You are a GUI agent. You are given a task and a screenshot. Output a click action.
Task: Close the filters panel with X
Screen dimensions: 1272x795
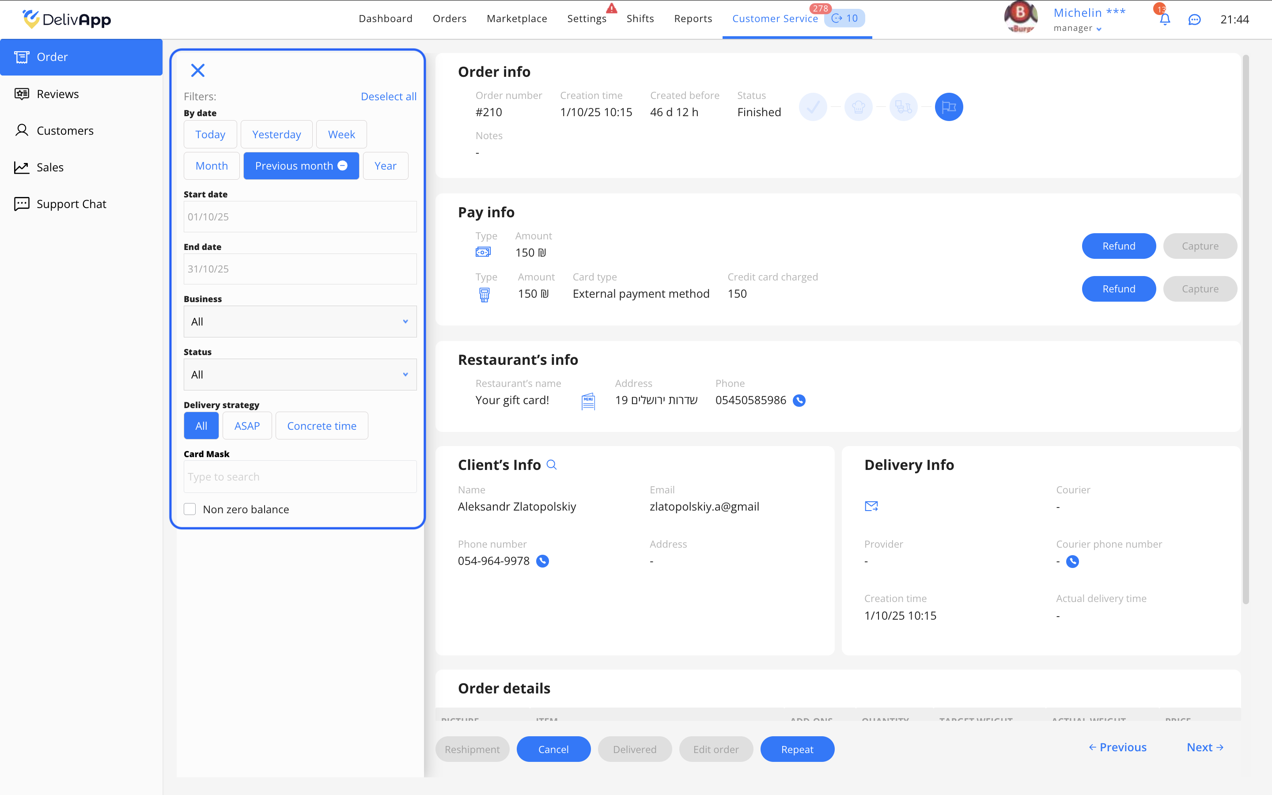point(197,71)
